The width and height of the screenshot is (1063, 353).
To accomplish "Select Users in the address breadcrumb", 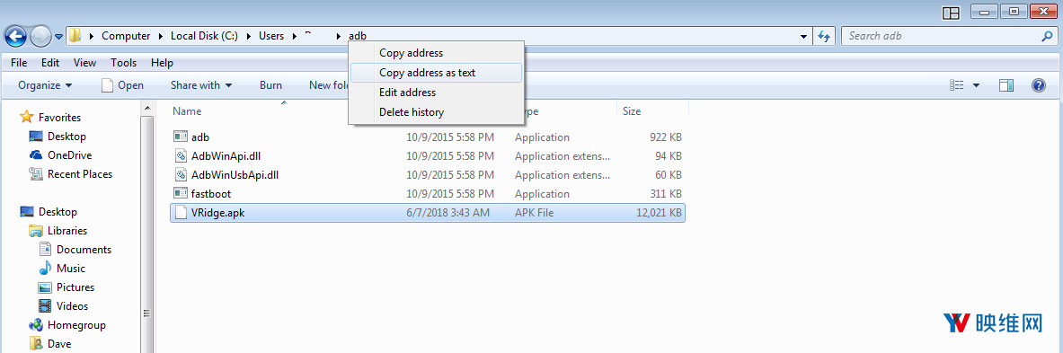I will [271, 36].
